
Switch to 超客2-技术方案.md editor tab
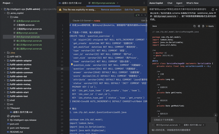pos(70,3)
